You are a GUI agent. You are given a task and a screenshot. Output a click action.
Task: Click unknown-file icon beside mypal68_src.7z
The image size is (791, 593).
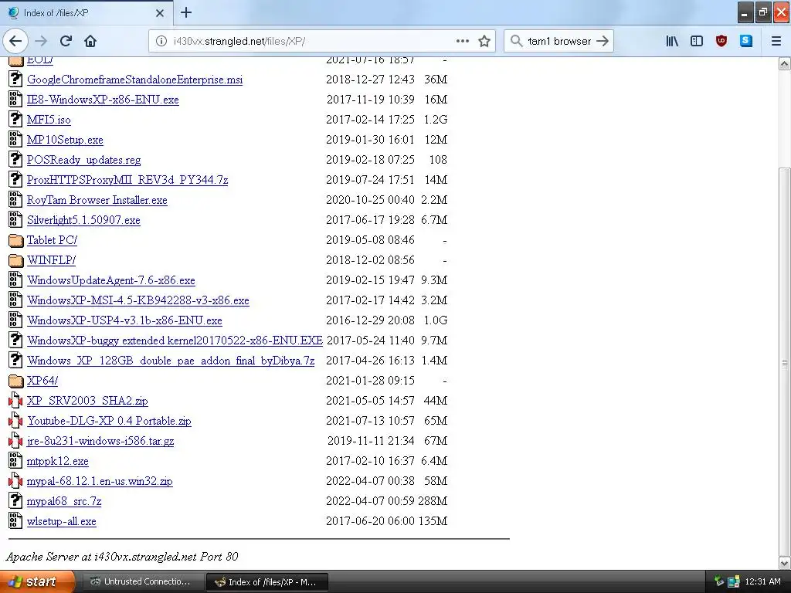coord(15,500)
